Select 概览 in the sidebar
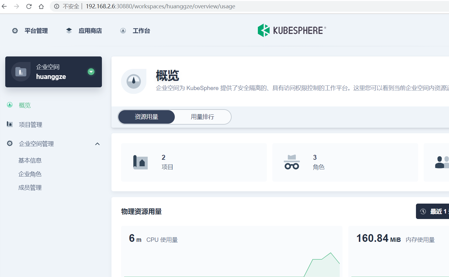Screen dimensions: 449x277 pyautogui.click(x=25, y=105)
